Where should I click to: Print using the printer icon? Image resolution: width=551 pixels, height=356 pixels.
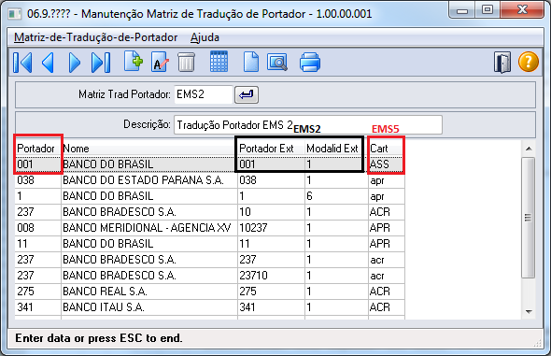click(310, 63)
